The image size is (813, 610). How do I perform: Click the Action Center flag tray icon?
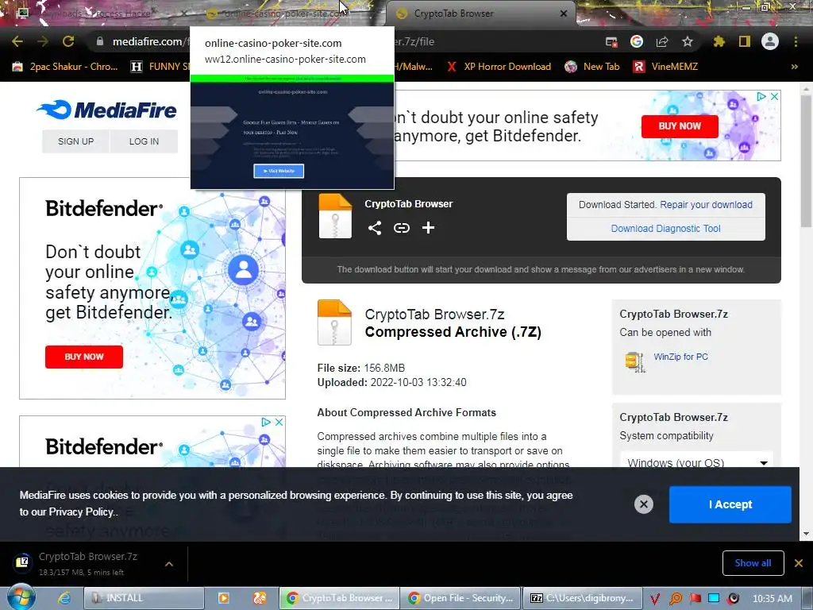(695, 599)
